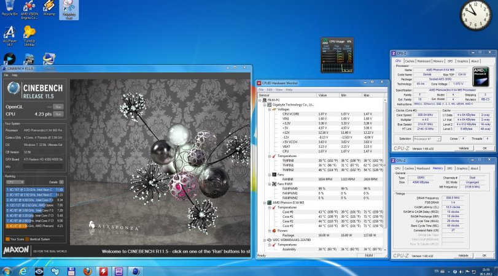
Task: Switch to CPU tab in lower CPU-Z
Action: (x=398, y=169)
